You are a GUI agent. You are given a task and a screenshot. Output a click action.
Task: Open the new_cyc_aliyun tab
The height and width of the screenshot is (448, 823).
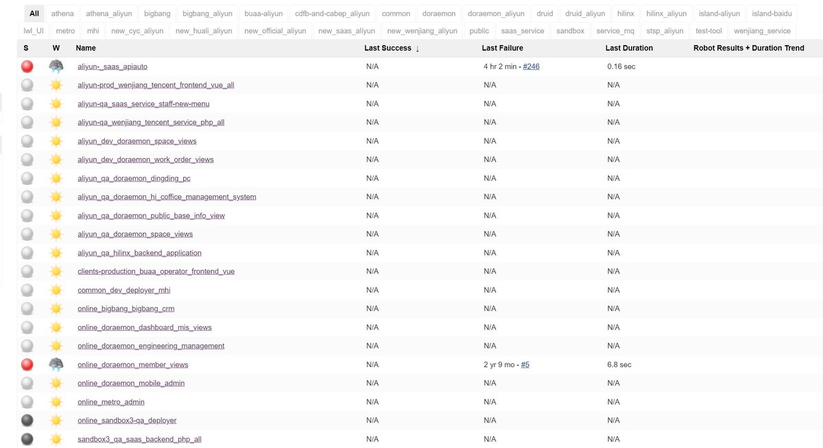pyautogui.click(x=137, y=31)
